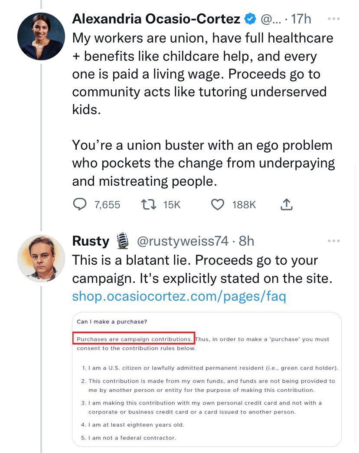Tap the @rustyweiss74 handle
Image resolution: width=359 pixels, height=453 pixels.
(183, 241)
